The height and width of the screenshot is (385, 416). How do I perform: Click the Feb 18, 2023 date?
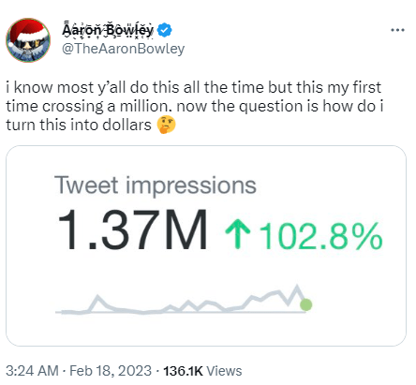coord(111,371)
